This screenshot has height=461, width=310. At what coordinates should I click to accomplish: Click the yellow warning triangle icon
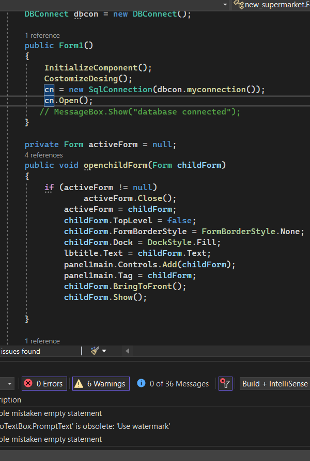79,383
